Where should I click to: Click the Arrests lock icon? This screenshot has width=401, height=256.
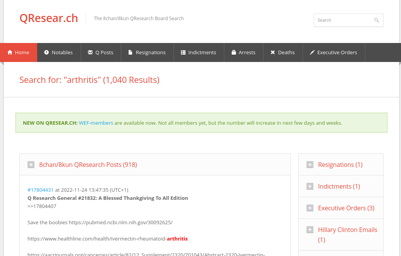[234, 52]
